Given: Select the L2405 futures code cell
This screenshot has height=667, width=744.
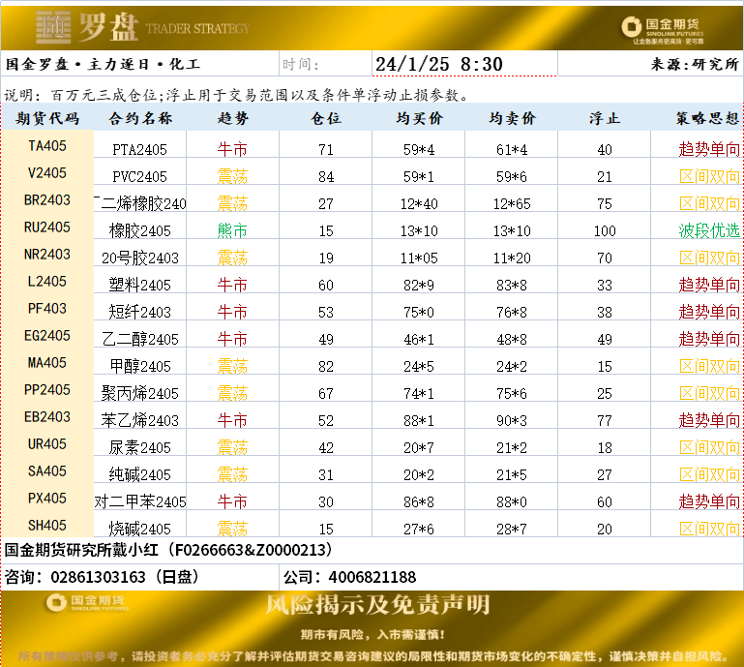Looking at the screenshot, I should 47,281.
